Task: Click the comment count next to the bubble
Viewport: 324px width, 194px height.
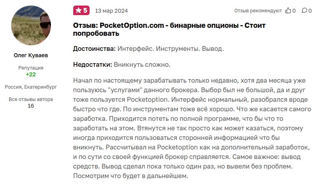Action: click(310, 11)
